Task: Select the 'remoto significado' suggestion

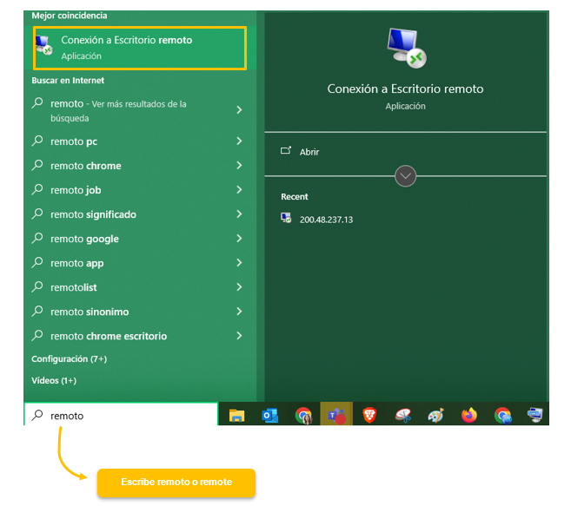Action: [x=140, y=214]
